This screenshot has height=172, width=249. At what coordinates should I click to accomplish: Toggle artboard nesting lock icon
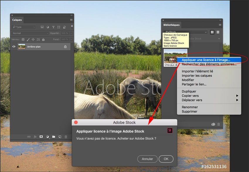(38, 39)
